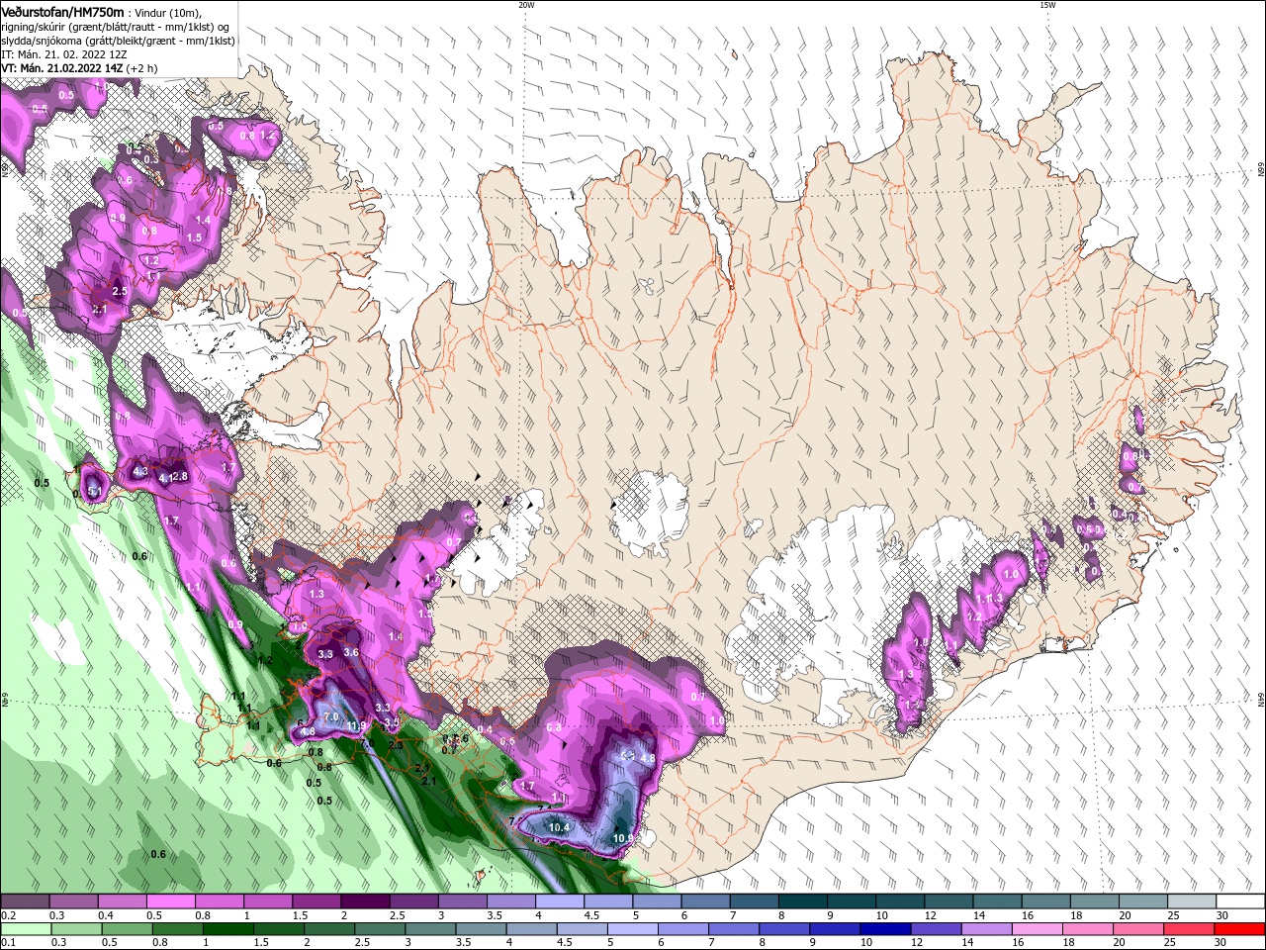This screenshot has height=950, width=1266.
Task: Click the 10.4 precipitation value on the south coast
Action: pyautogui.click(x=559, y=827)
